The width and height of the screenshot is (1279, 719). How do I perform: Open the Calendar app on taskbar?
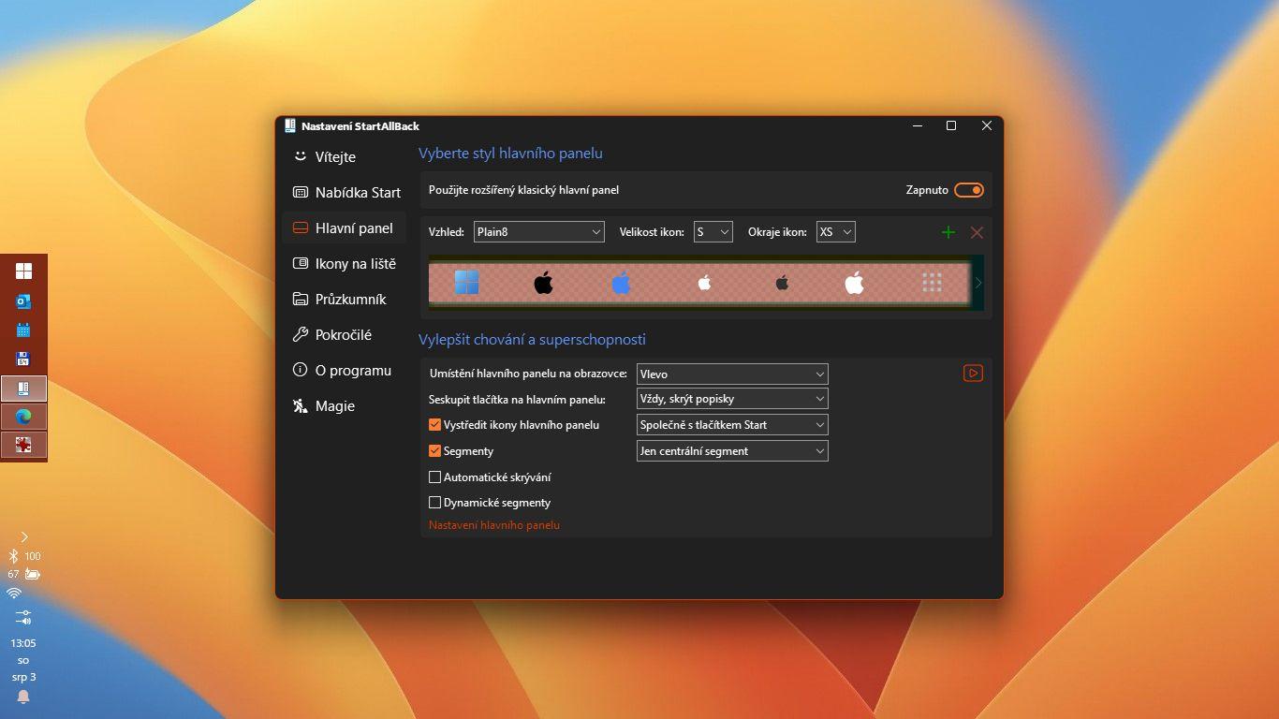pyautogui.click(x=23, y=330)
